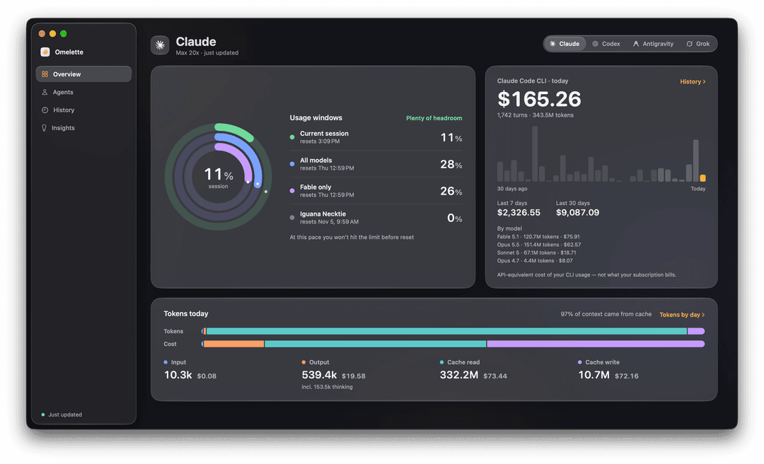Click blue dot beside All models
Viewport: 764px width, 464px height.
(x=292, y=164)
